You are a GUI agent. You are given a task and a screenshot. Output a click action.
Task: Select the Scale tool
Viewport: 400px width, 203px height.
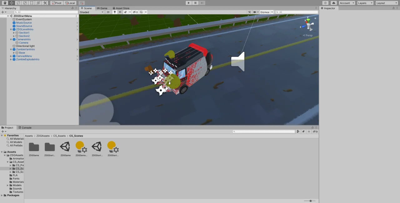click(25, 3)
